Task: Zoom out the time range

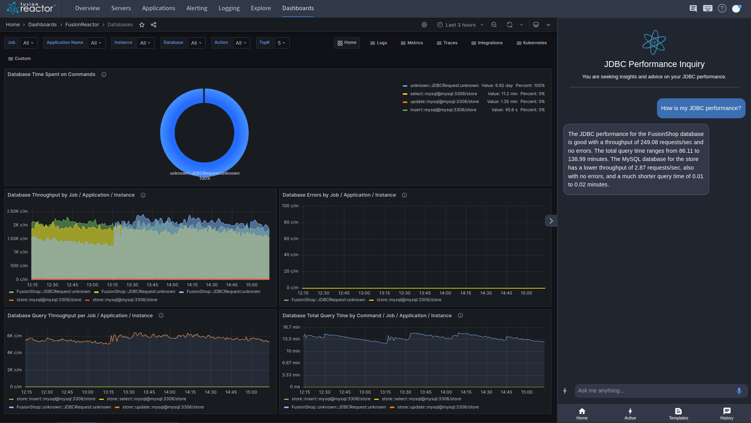Action: point(494,25)
